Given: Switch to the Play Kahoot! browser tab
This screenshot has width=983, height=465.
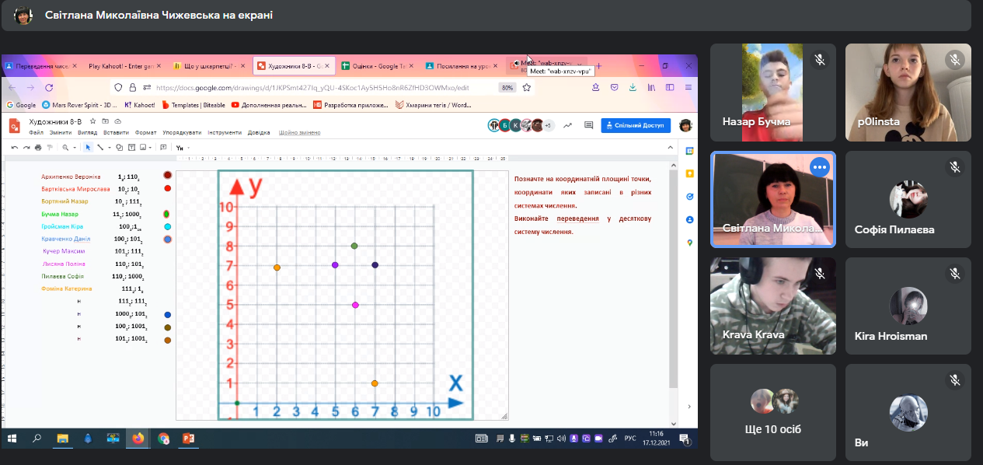Looking at the screenshot, I should coord(124,66).
